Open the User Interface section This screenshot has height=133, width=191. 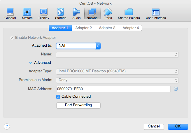156,14
